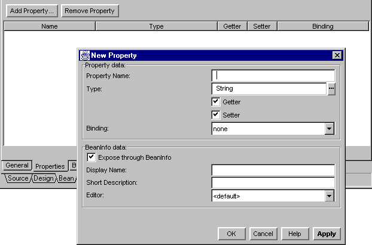Open the Binding dropdown list

coord(329,129)
